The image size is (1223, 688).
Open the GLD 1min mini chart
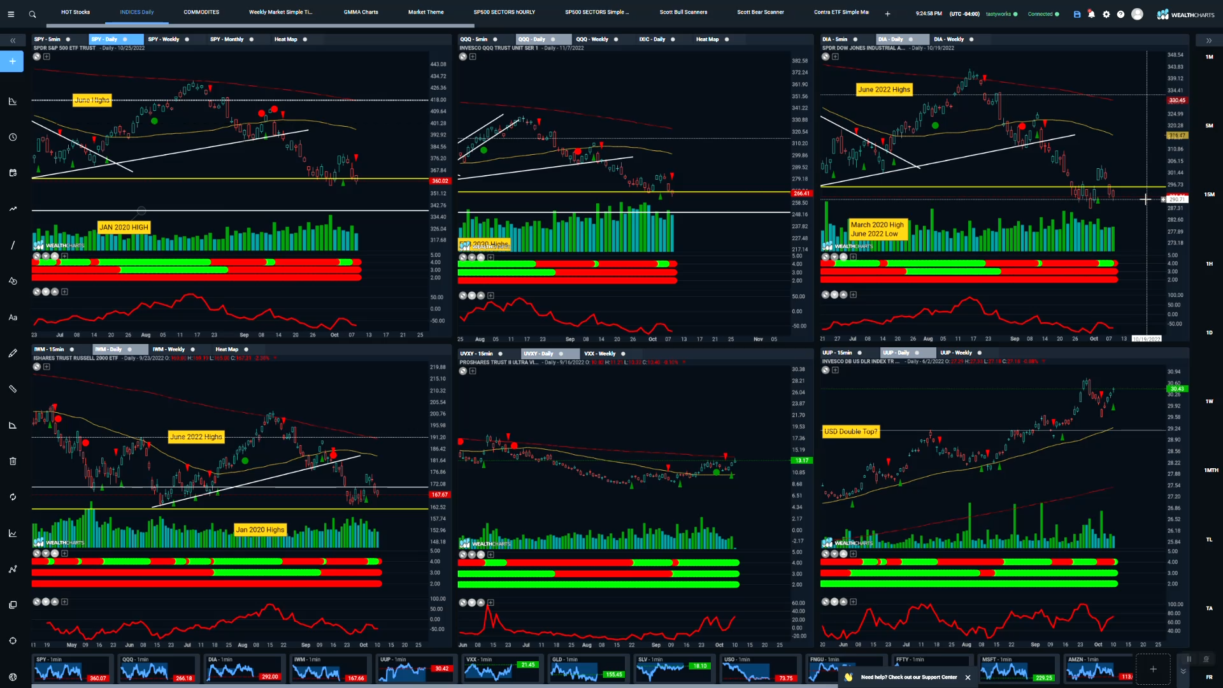588,669
